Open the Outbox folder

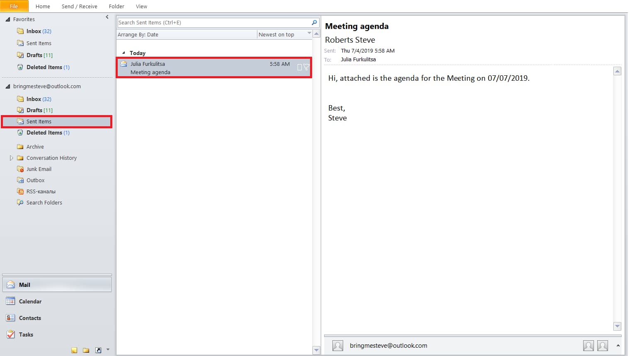pos(31,180)
